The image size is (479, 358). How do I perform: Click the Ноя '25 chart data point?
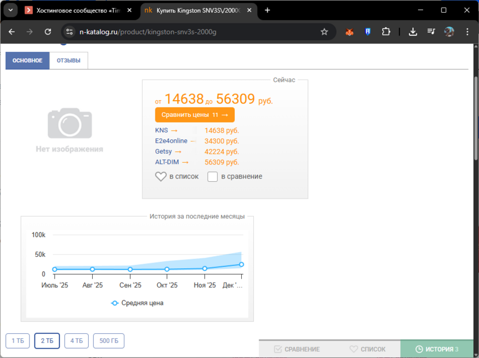pos(205,268)
